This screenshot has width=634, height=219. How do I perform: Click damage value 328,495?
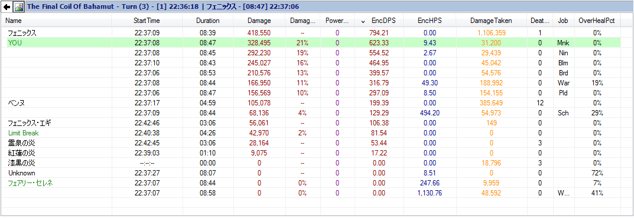[259, 43]
